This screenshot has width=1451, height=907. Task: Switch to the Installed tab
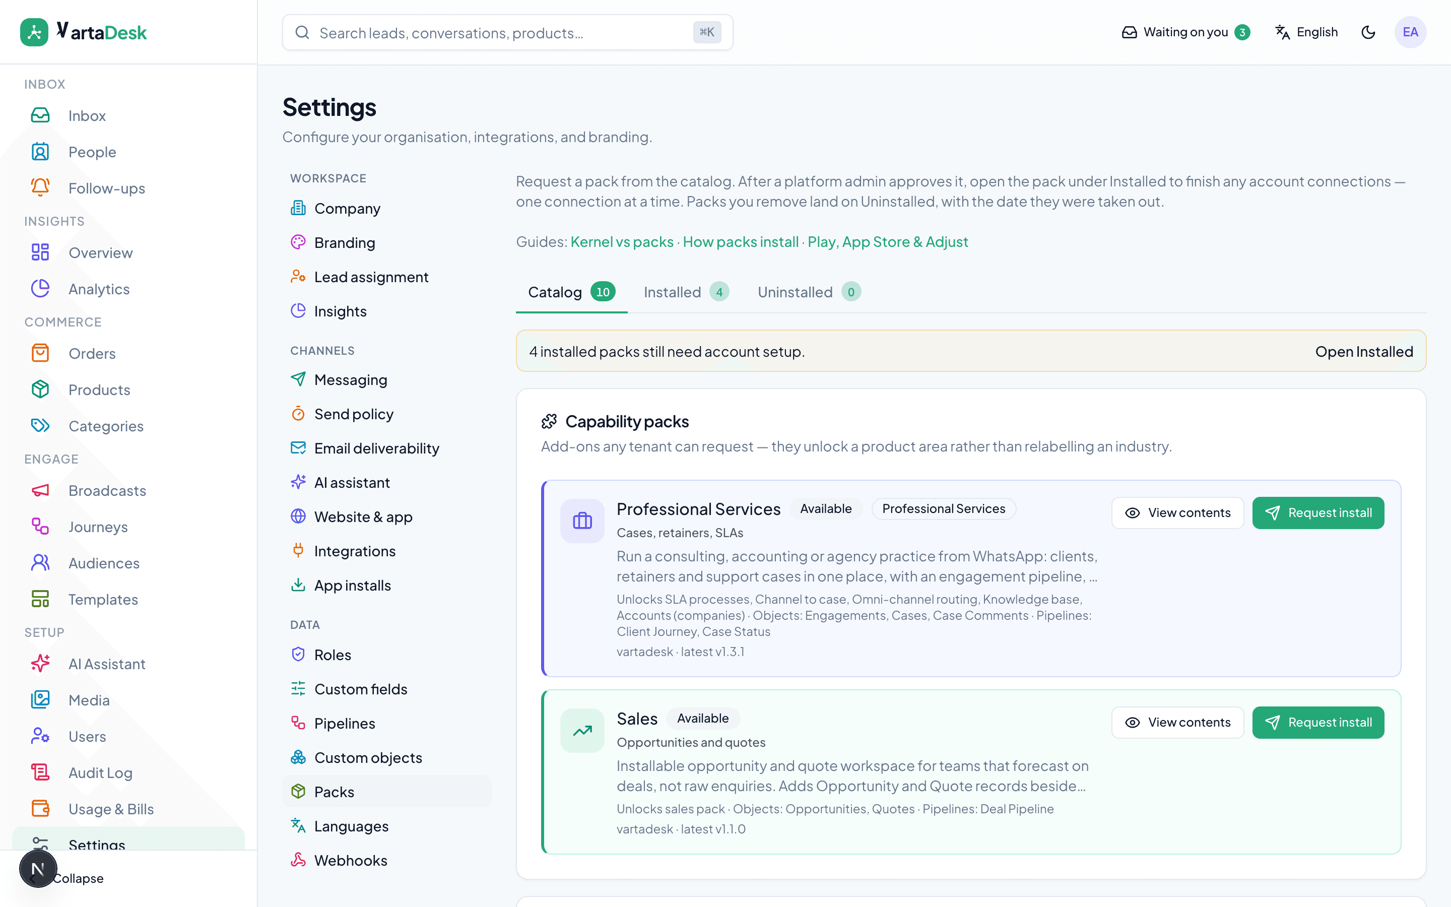[686, 292]
